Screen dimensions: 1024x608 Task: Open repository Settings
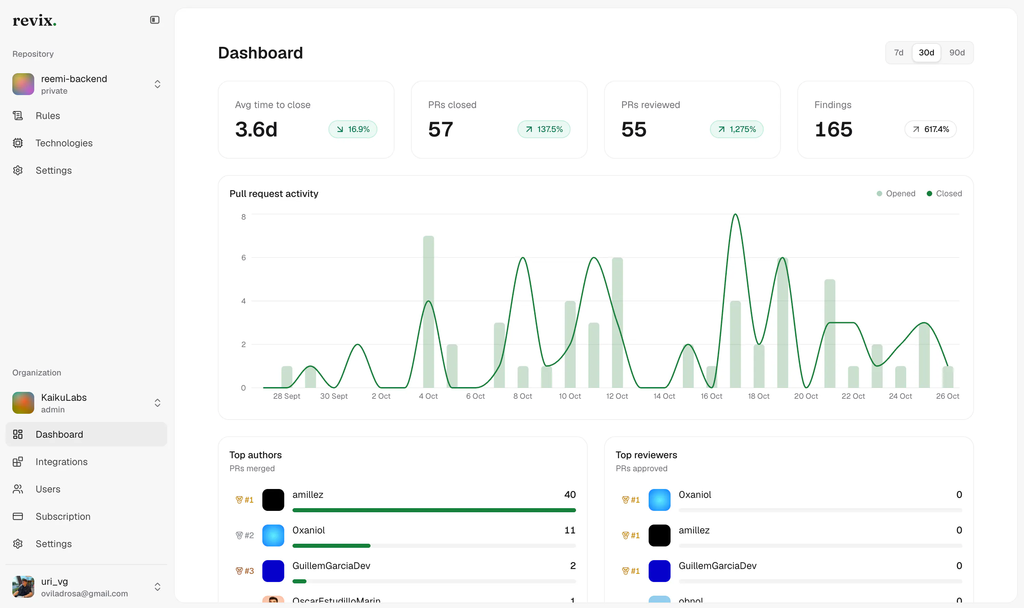coord(86,170)
